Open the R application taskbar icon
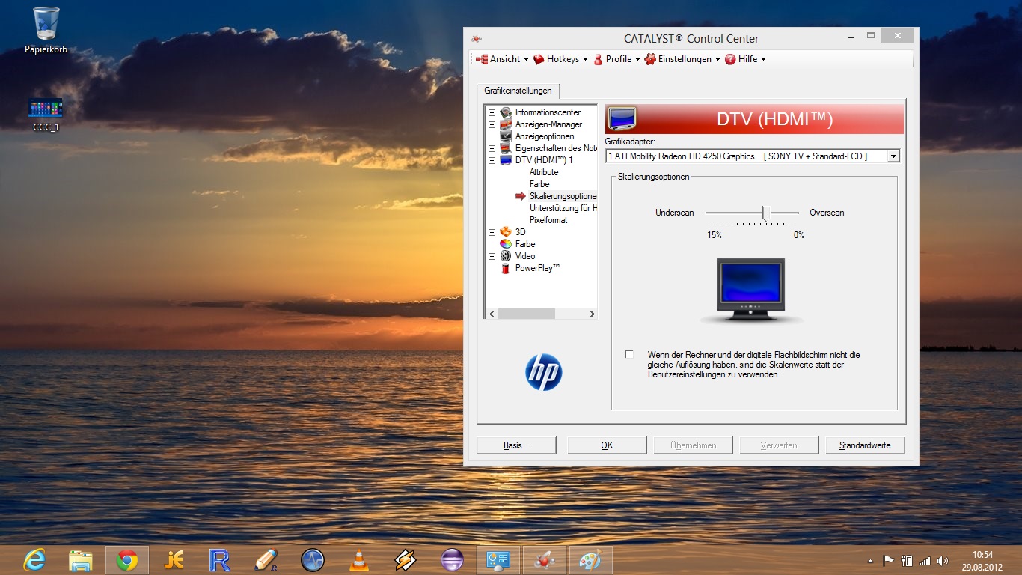The image size is (1022, 575). click(220, 560)
